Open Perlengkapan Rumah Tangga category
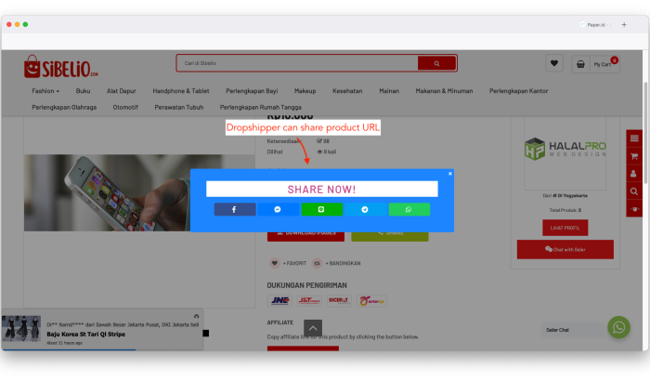 tap(260, 107)
